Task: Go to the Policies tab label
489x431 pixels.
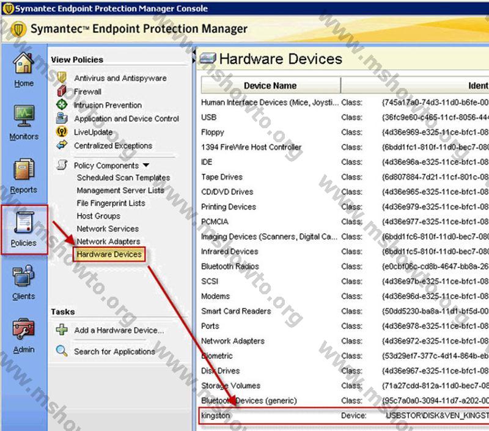Action: tap(24, 243)
